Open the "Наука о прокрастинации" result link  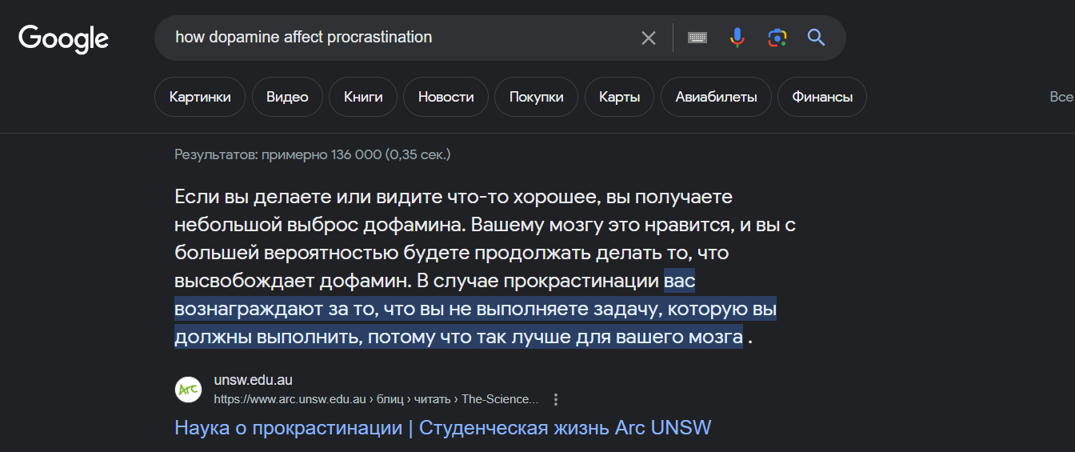click(x=442, y=428)
